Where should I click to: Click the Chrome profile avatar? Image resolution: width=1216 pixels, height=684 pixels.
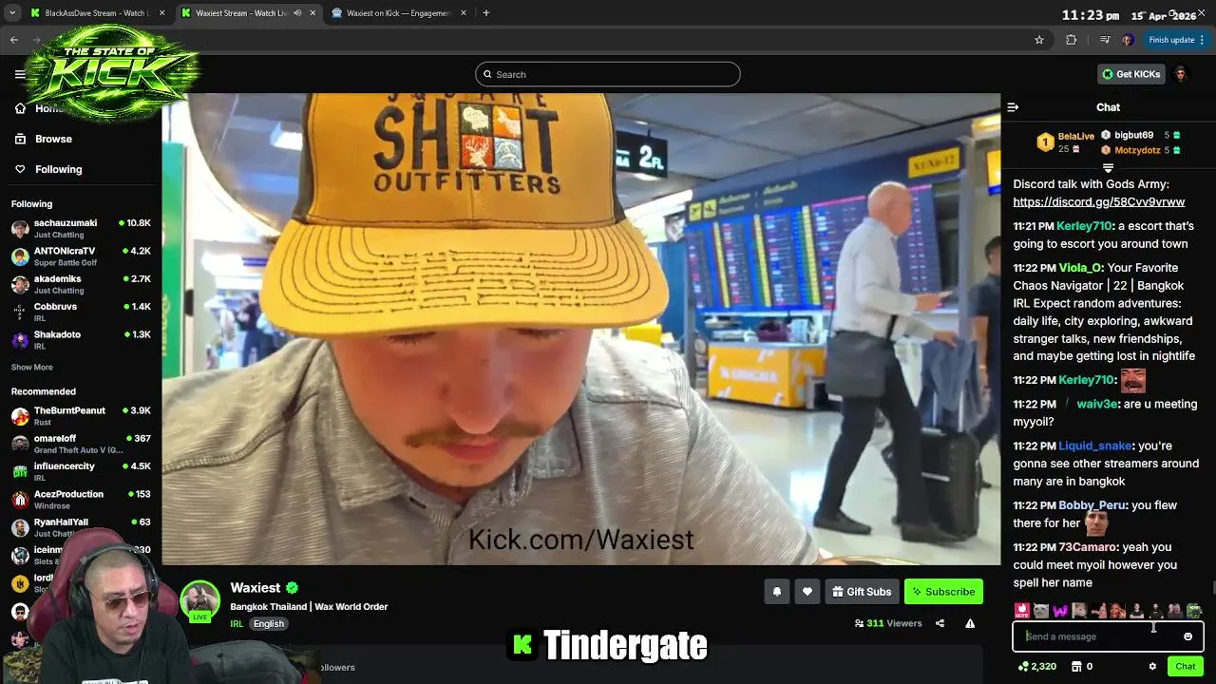pyautogui.click(x=1128, y=40)
